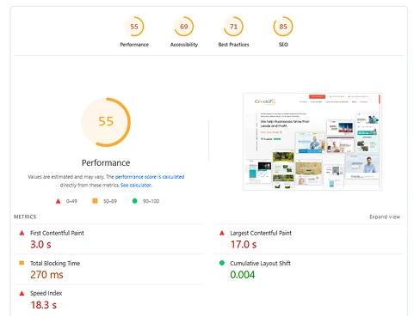Expand the Largest Contentful Paint metric
414x317 pixels.
308,239
